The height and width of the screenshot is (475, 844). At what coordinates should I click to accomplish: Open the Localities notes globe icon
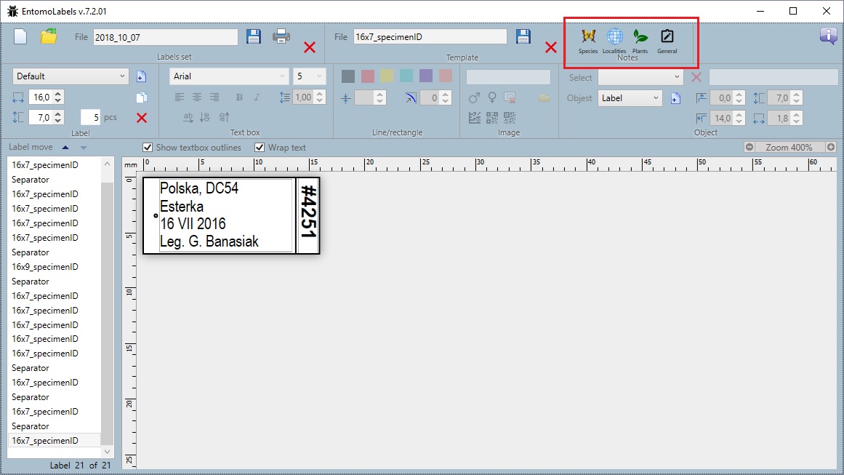(614, 37)
